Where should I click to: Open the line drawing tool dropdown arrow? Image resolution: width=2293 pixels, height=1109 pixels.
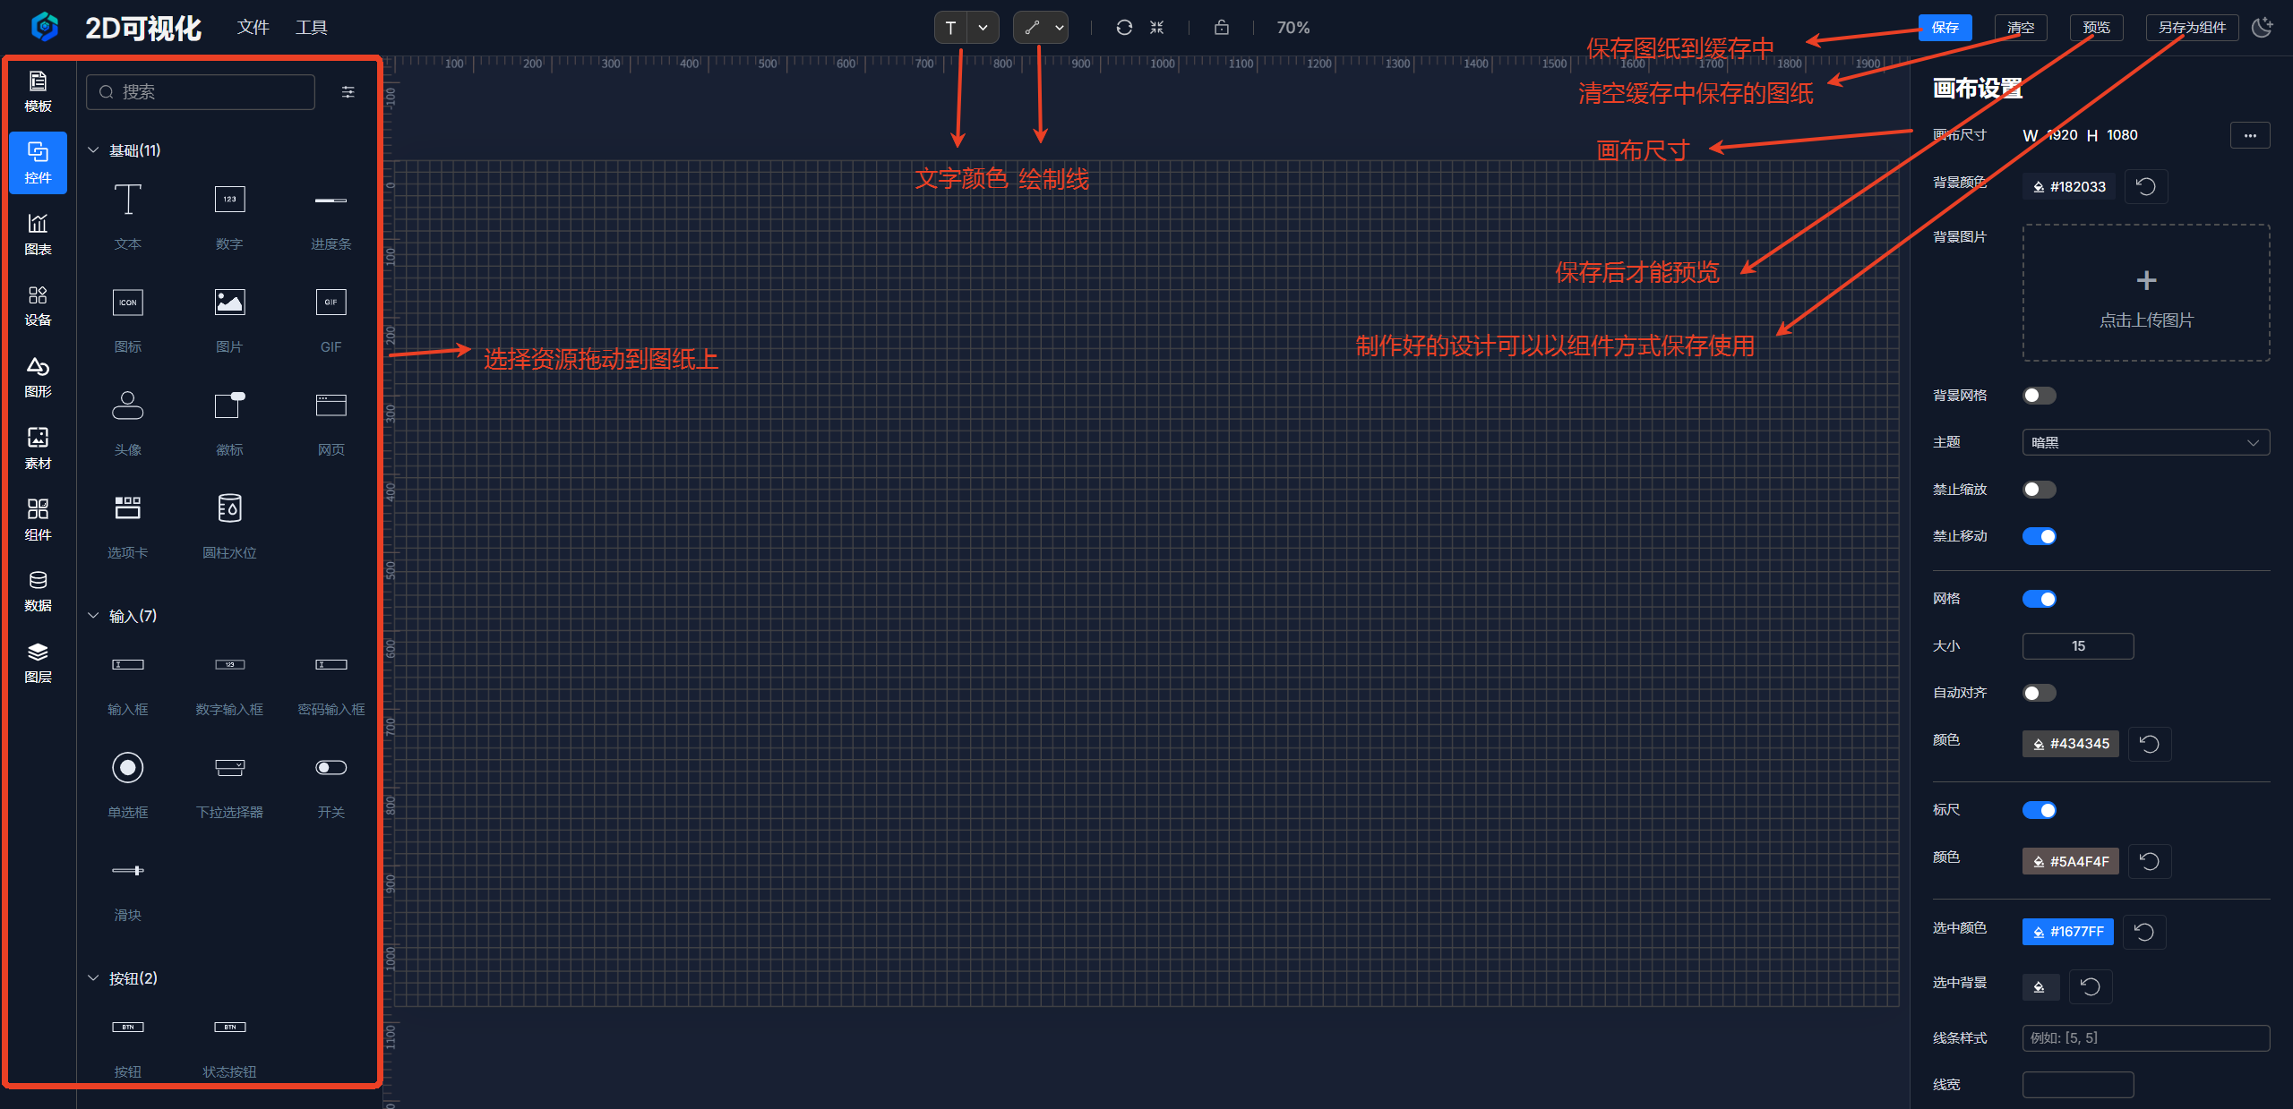pyautogui.click(x=1060, y=28)
